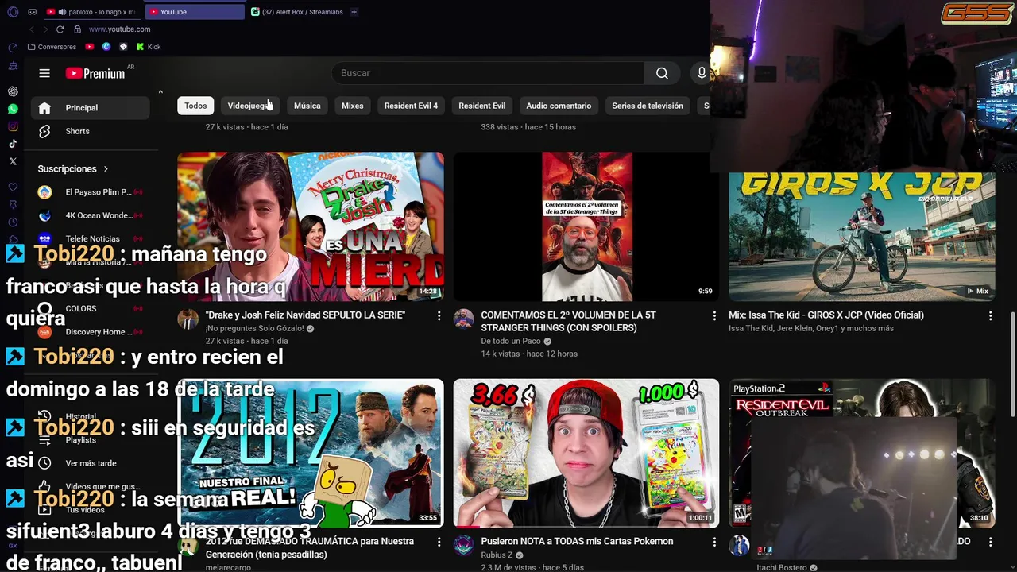The image size is (1017, 572).
Task: Open Drake y Josh Feliz Navidad title
Action: click(305, 315)
